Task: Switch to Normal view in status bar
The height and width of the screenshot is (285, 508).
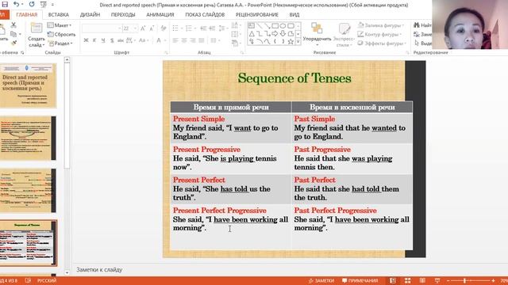Action: [393, 280]
